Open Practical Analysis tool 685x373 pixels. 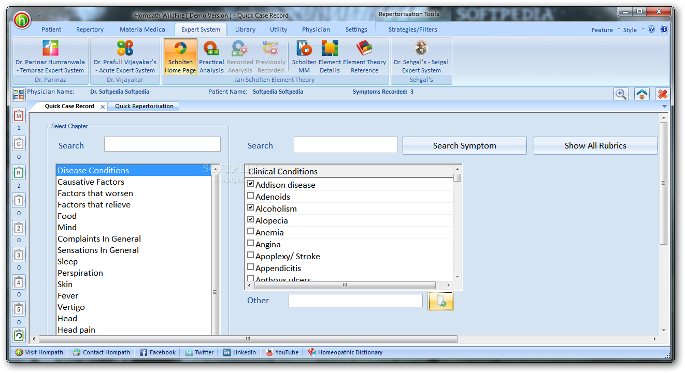(x=211, y=57)
